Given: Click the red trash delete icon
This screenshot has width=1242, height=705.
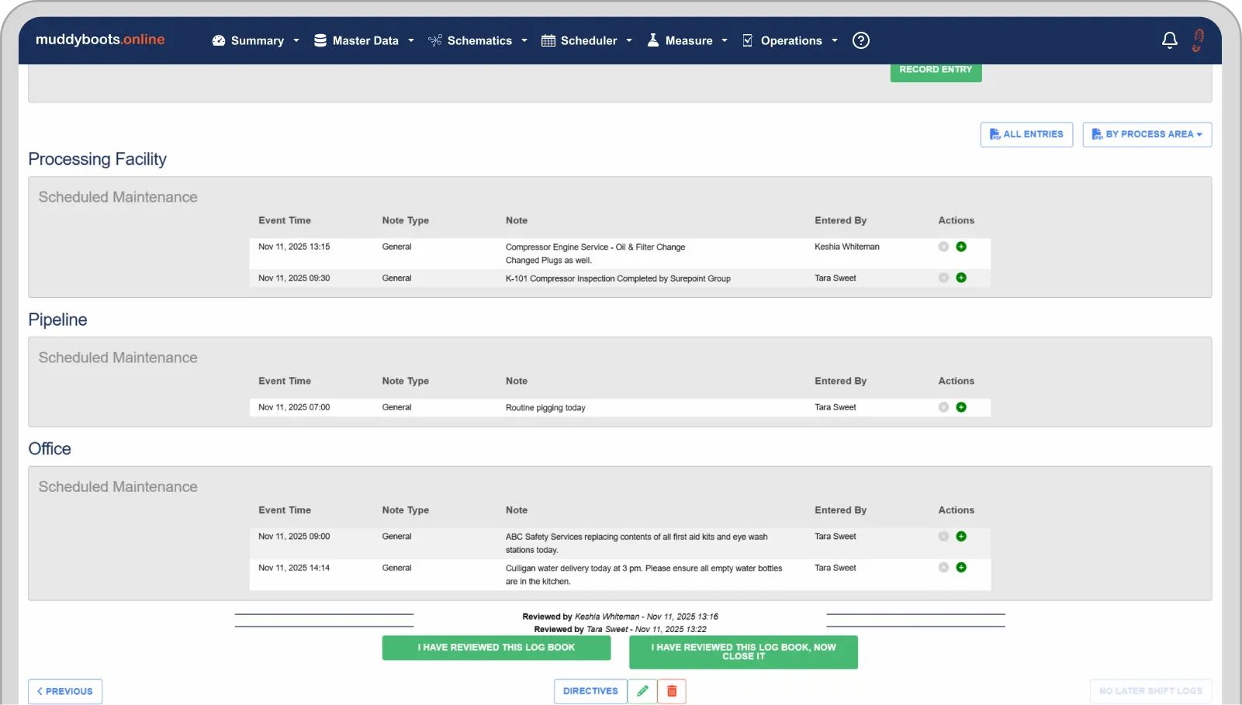Looking at the screenshot, I should [672, 691].
